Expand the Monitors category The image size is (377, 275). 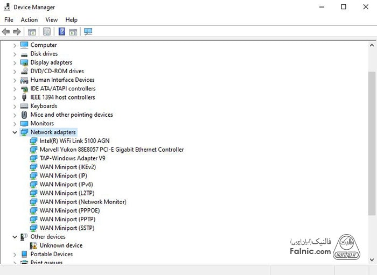(15, 123)
